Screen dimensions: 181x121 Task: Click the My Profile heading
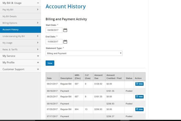[x=9, y=63]
